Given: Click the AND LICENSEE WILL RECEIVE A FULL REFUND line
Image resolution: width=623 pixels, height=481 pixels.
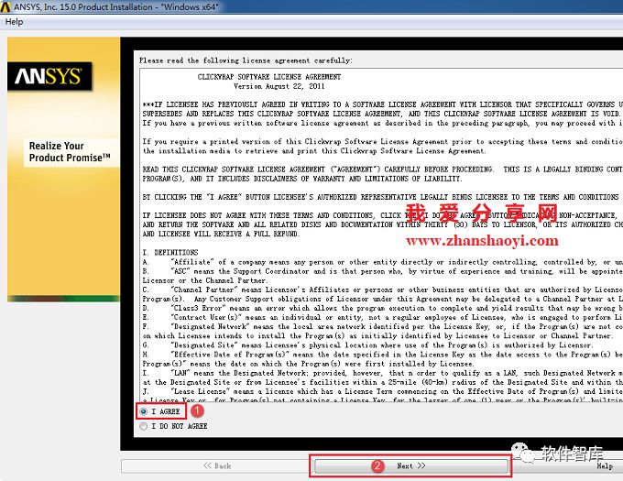Looking at the screenshot, I should pyautogui.click(x=221, y=234).
